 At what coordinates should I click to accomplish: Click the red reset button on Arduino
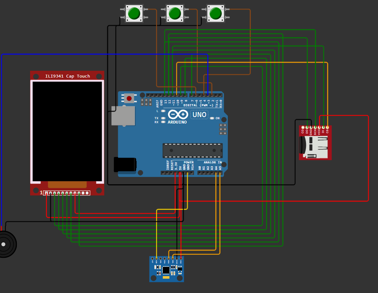pos(129,98)
